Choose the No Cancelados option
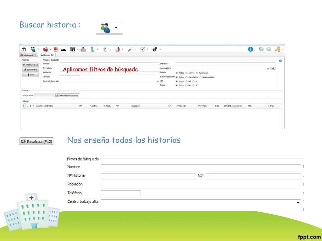This screenshot has width=322, height=241. tap(200, 77)
